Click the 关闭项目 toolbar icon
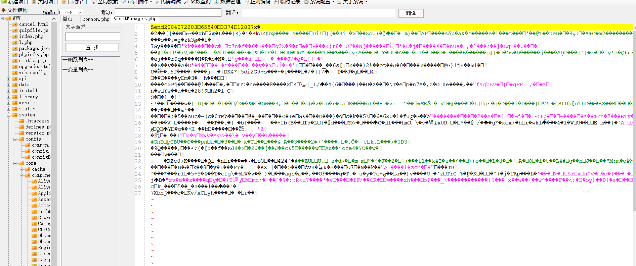636x266 pixels. pyautogui.click(x=34, y=2)
